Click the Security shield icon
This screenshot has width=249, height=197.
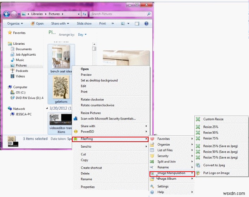pos(152,156)
